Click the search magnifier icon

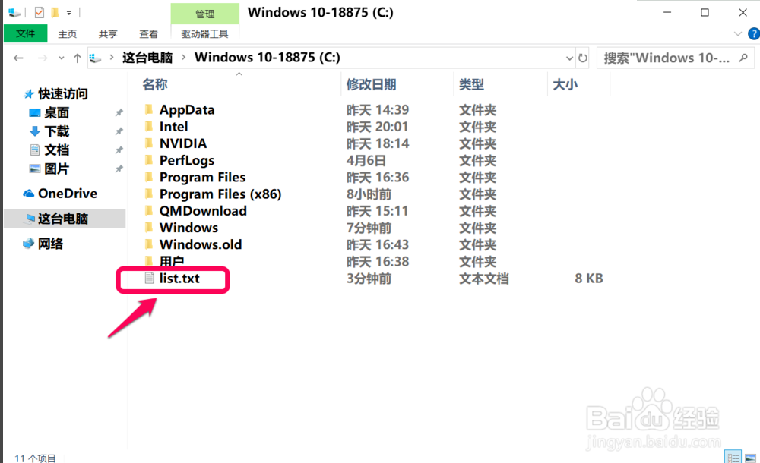743,58
